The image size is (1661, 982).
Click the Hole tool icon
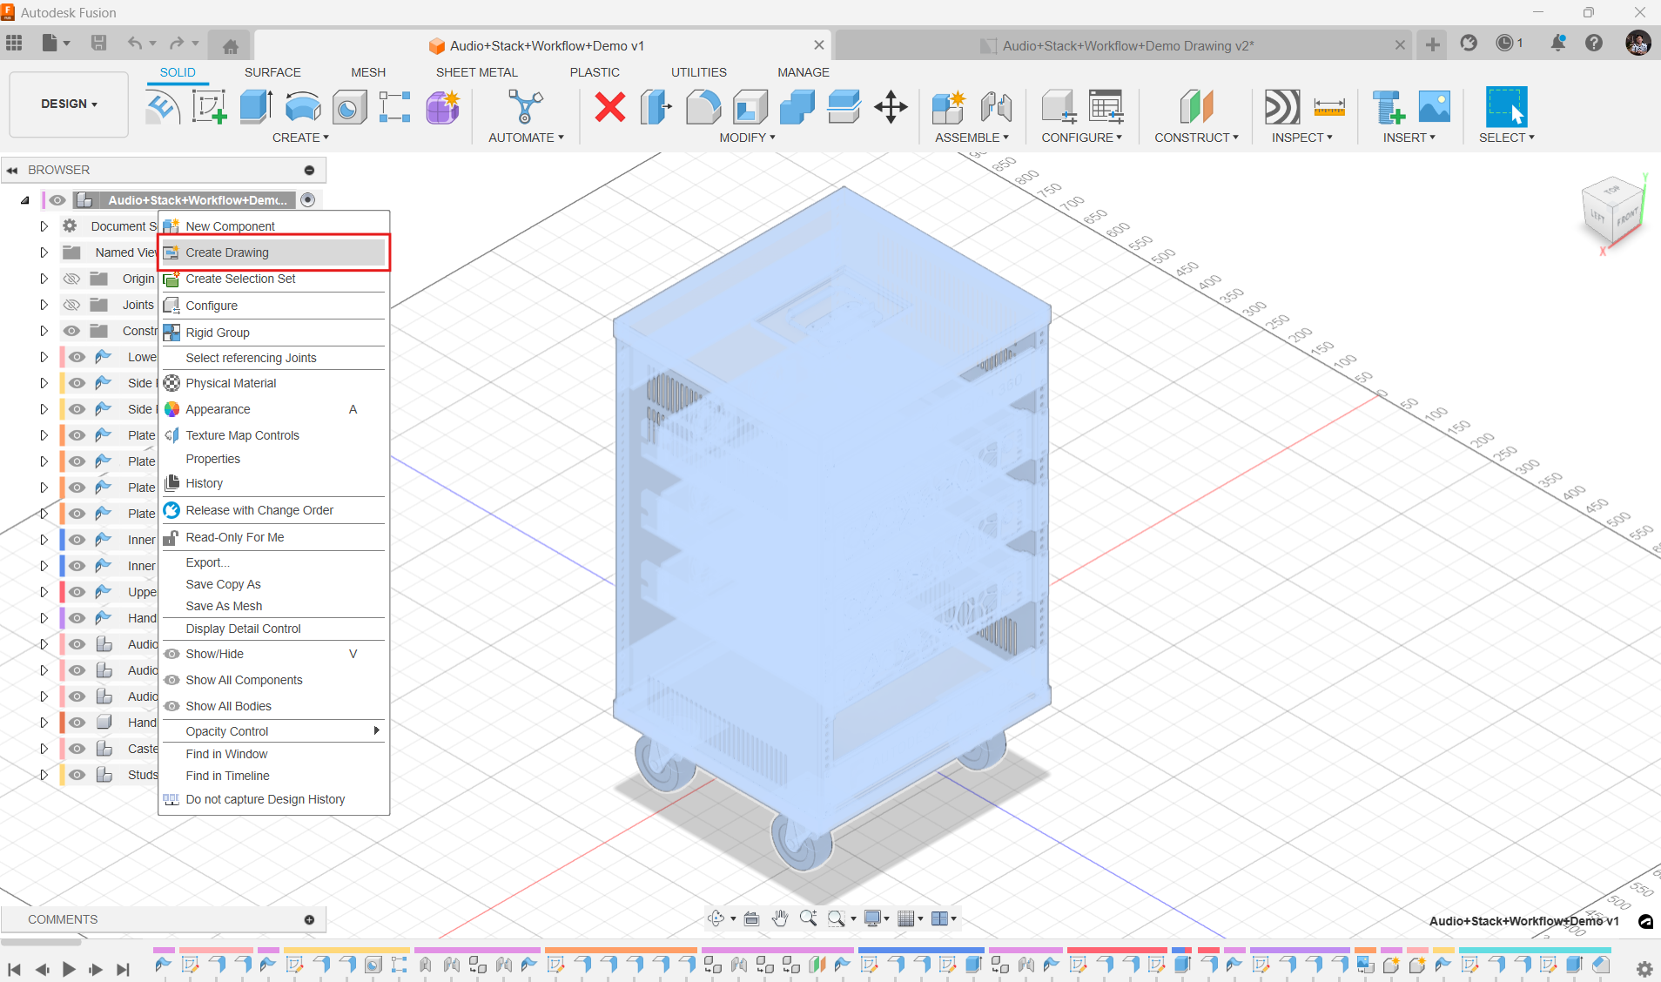pyautogui.click(x=349, y=107)
